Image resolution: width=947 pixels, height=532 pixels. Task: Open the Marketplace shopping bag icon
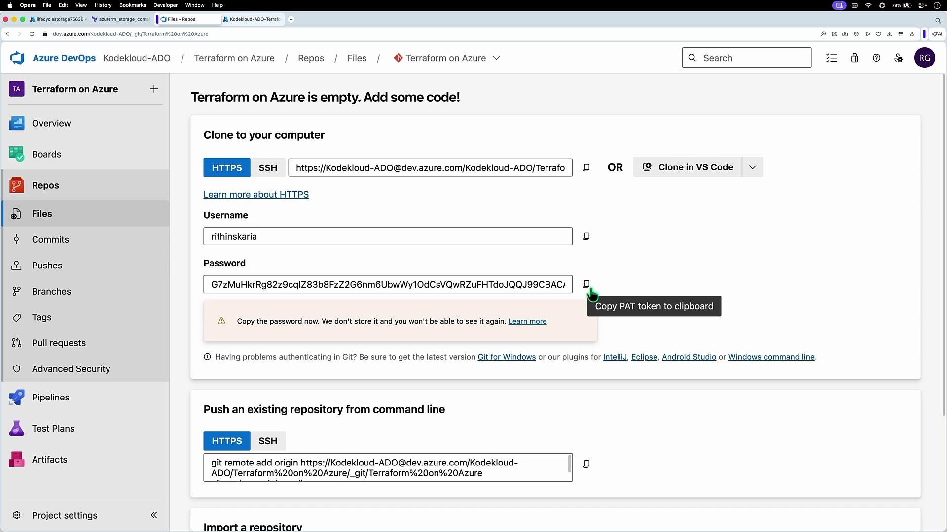click(855, 58)
